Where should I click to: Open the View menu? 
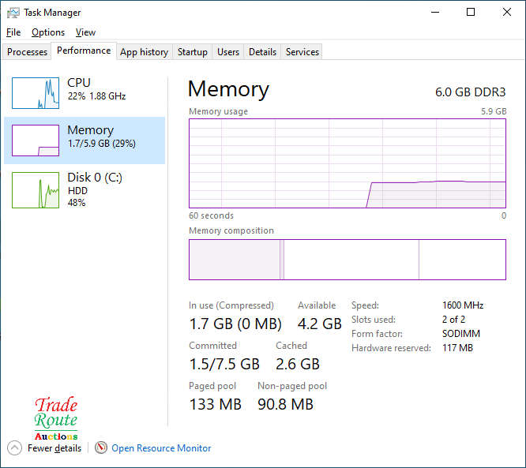click(85, 32)
